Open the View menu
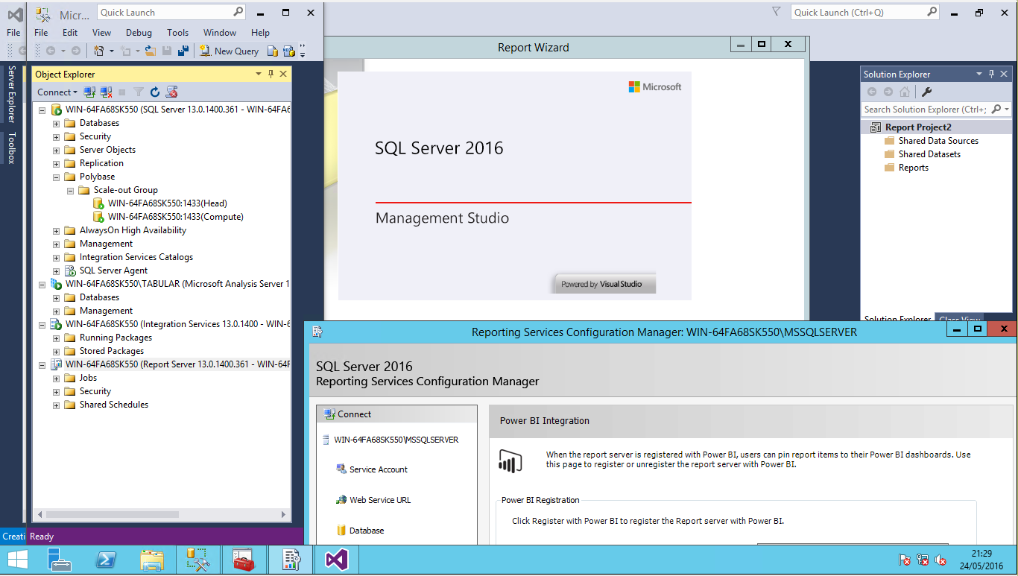The height and width of the screenshot is (576, 1018). tap(101, 32)
